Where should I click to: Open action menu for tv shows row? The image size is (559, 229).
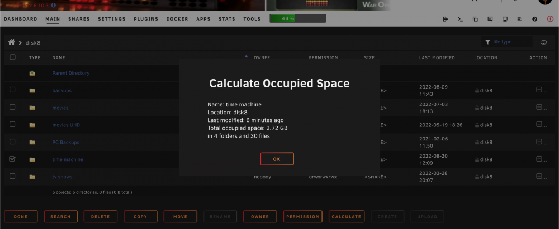point(541,177)
